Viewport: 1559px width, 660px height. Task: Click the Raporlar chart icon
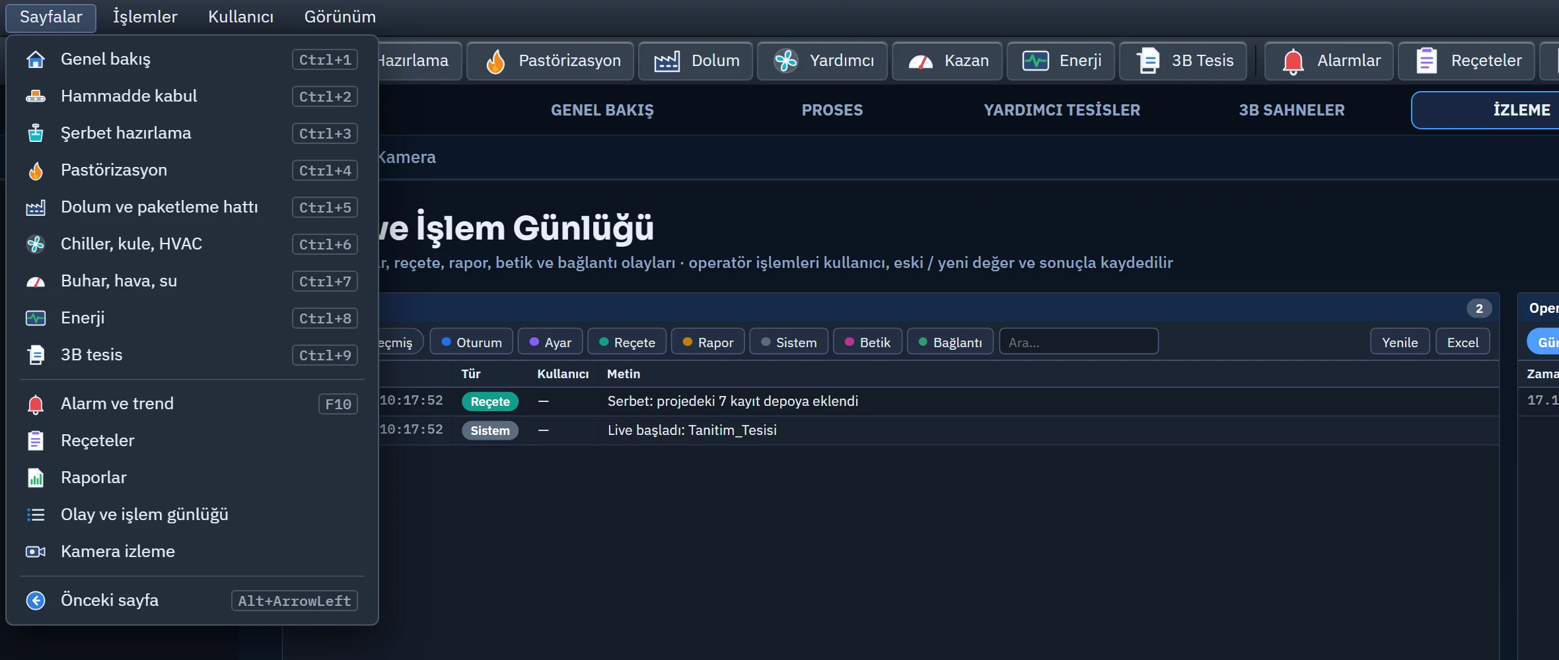tap(36, 478)
